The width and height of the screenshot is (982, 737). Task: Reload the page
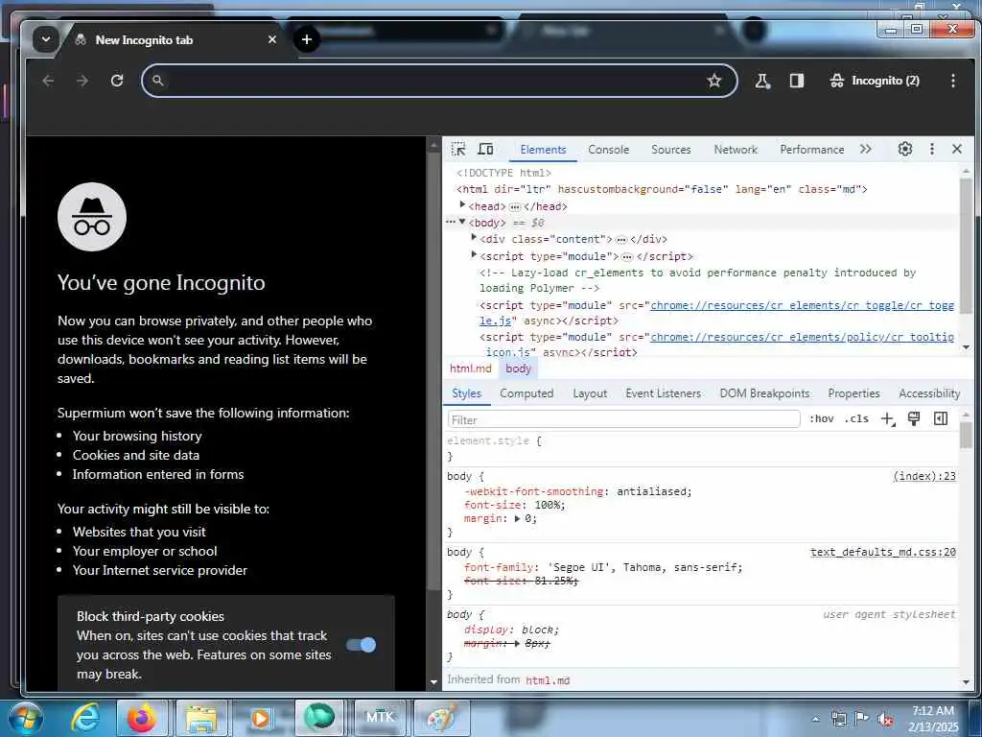coord(117,81)
